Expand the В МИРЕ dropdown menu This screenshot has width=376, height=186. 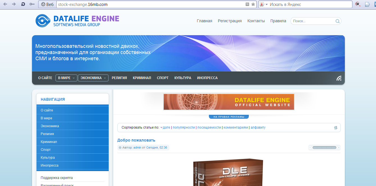coord(66,78)
